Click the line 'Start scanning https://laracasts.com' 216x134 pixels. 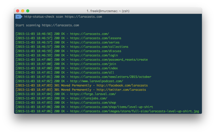[x=47, y=25]
